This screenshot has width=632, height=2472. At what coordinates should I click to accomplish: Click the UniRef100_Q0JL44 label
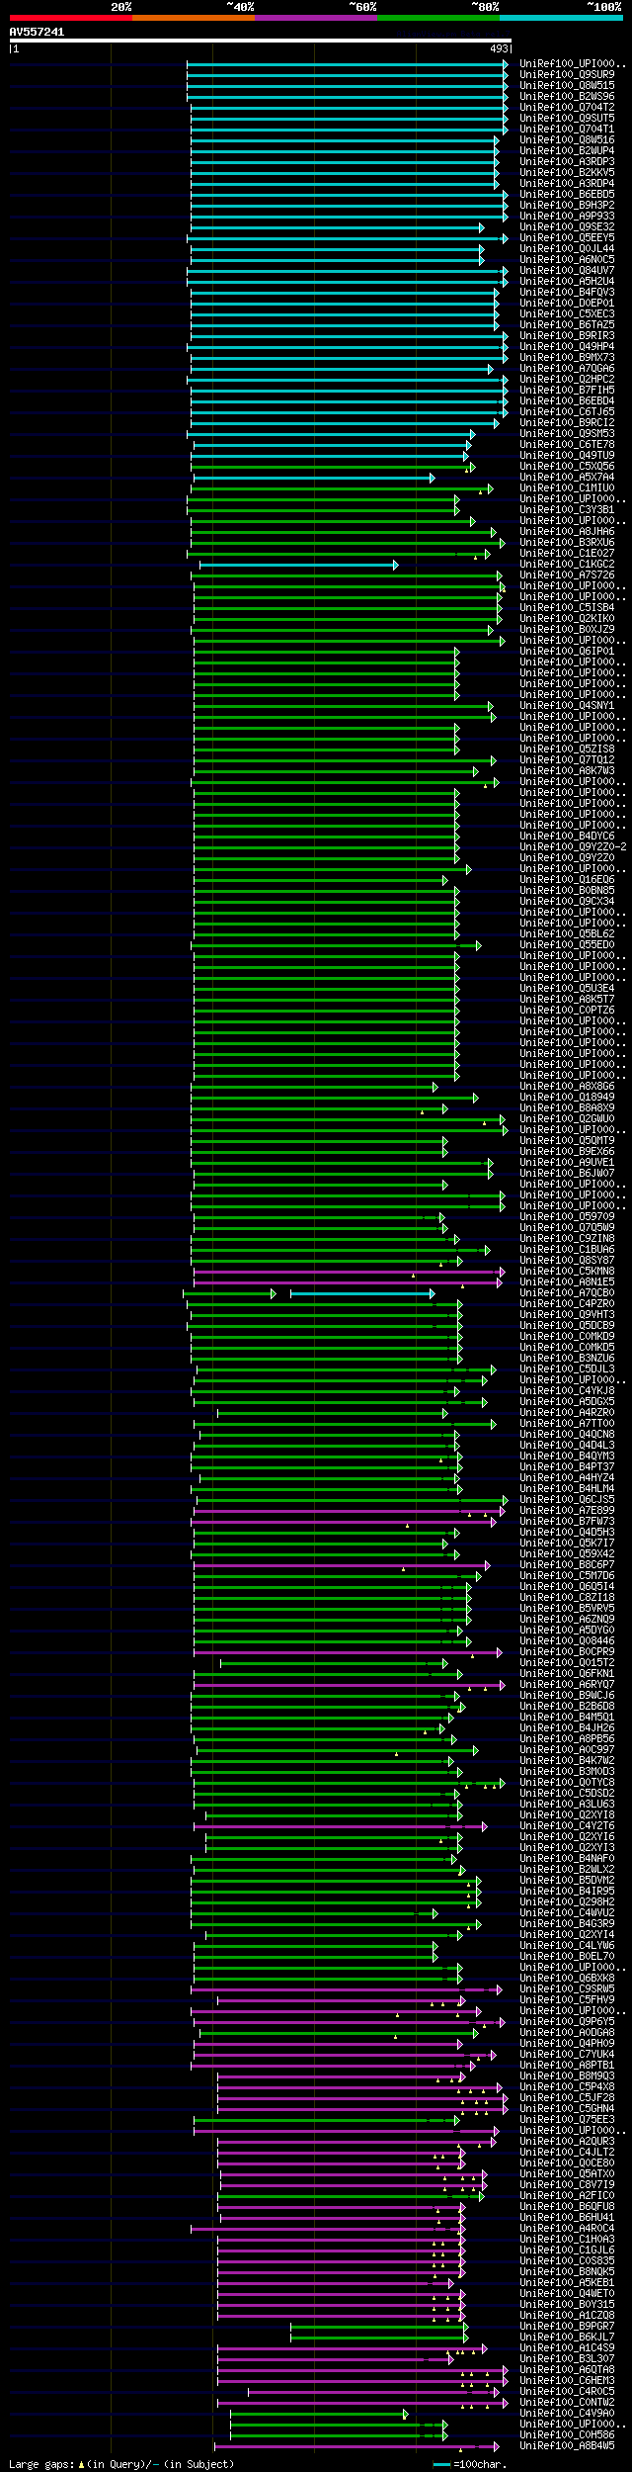(567, 248)
